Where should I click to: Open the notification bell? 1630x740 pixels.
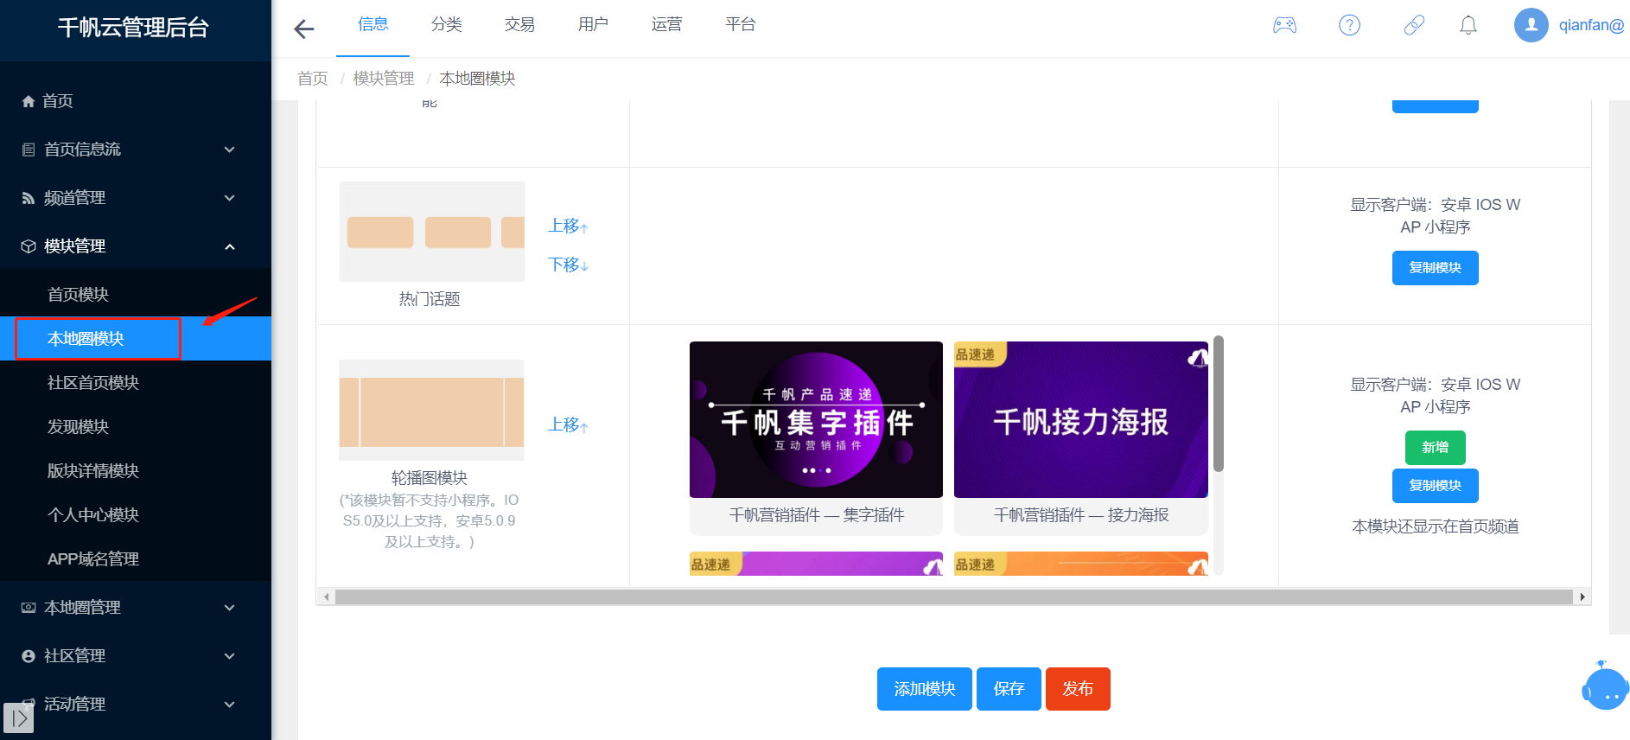pyautogui.click(x=1468, y=25)
